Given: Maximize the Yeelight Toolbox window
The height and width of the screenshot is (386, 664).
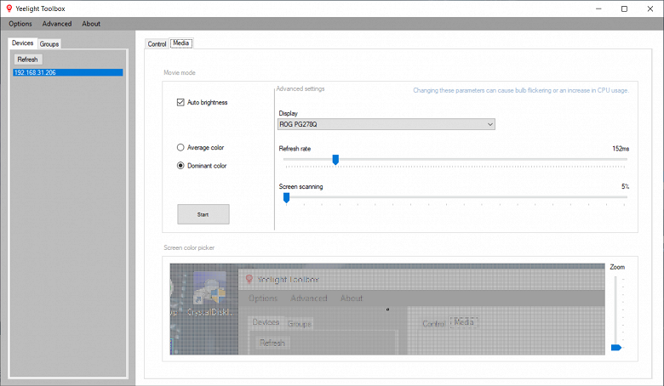Looking at the screenshot, I should 624,9.
